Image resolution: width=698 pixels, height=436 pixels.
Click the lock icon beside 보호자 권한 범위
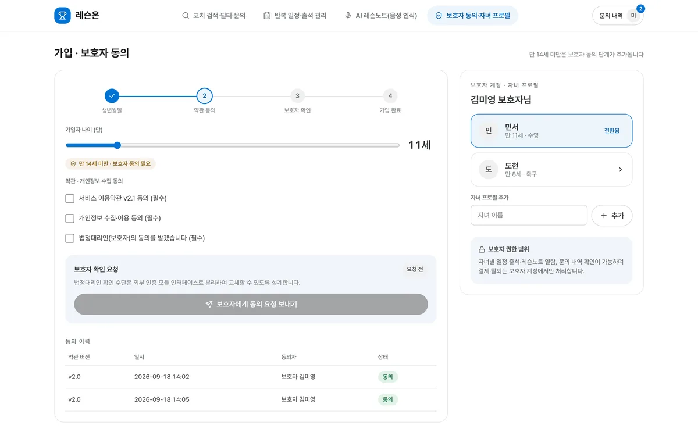[x=482, y=249]
